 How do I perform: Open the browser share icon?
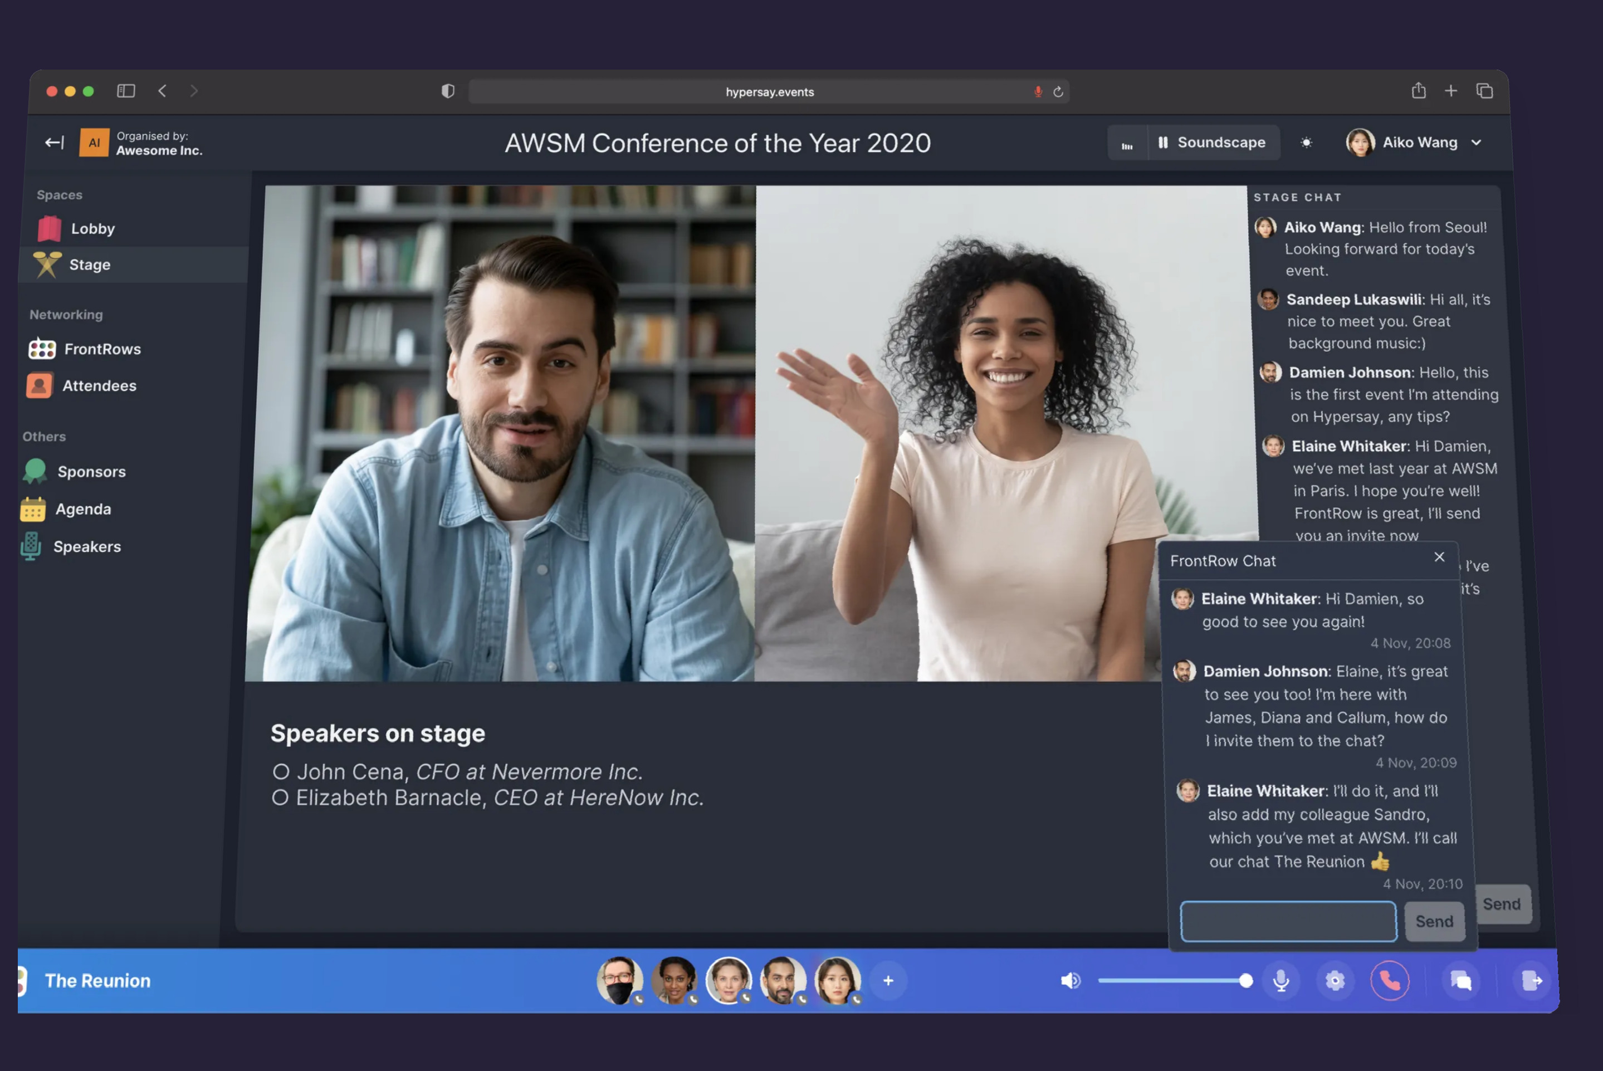click(x=1419, y=90)
